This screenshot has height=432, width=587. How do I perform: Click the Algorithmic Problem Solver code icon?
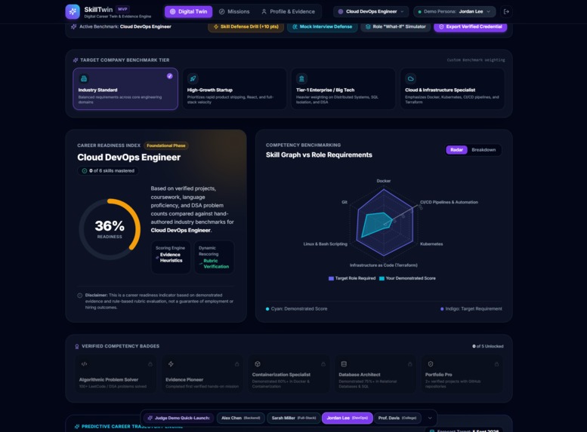tap(84, 364)
